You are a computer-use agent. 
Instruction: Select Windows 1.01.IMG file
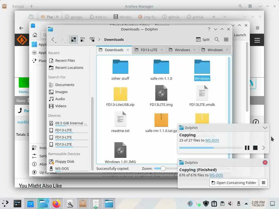[120, 153]
